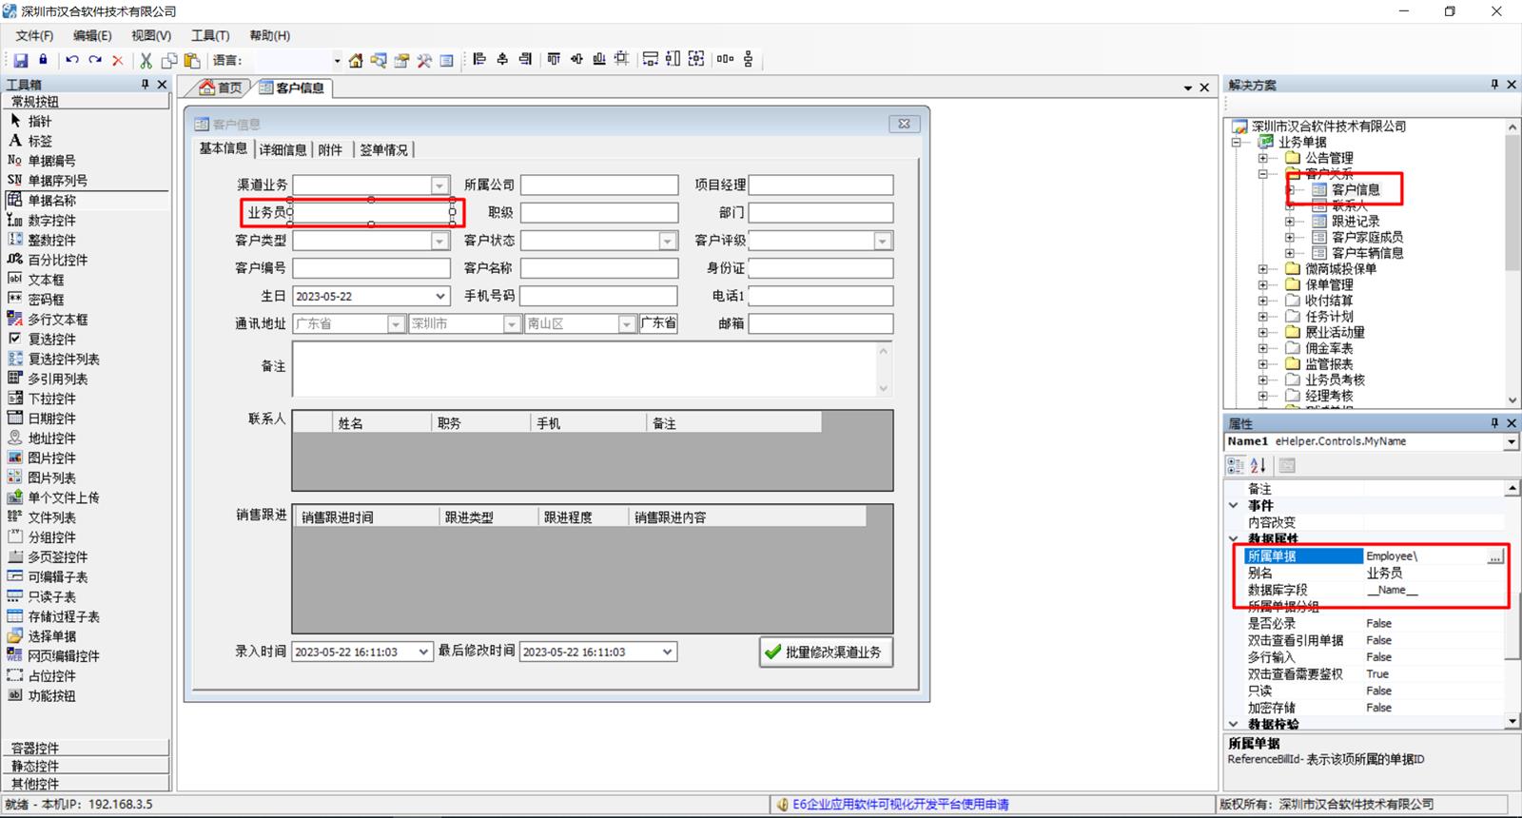Cut selection with the scissors icon
Viewport: 1522px width, 818px height.
pos(146,60)
